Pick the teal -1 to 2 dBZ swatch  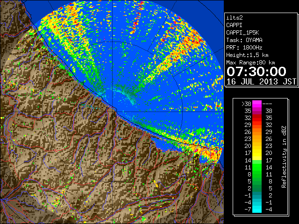[x=257, y=195]
